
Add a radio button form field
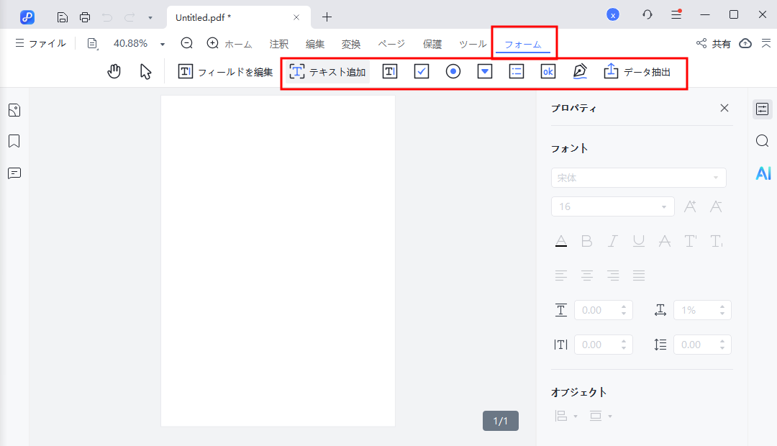[x=453, y=71]
